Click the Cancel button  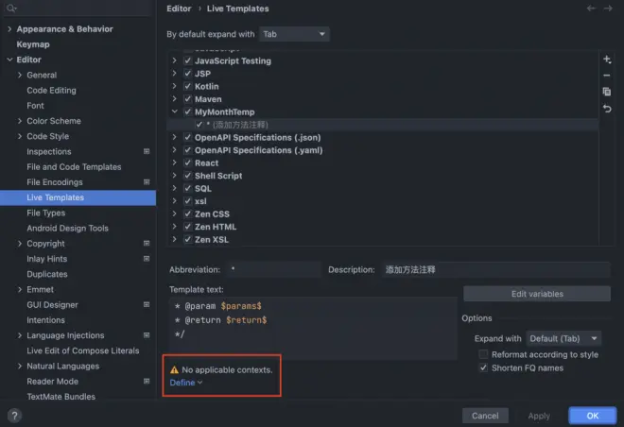click(x=485, y=416)
